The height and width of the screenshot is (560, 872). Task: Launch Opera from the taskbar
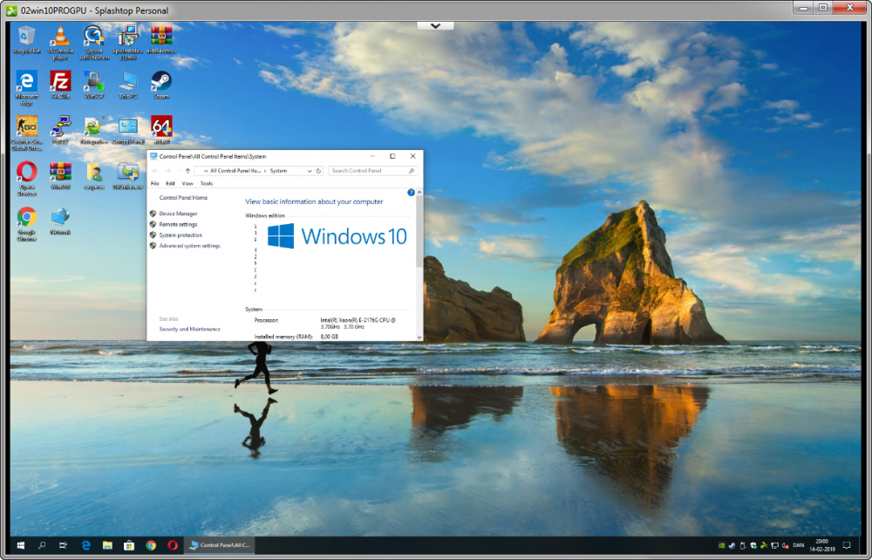pos(173,545)
